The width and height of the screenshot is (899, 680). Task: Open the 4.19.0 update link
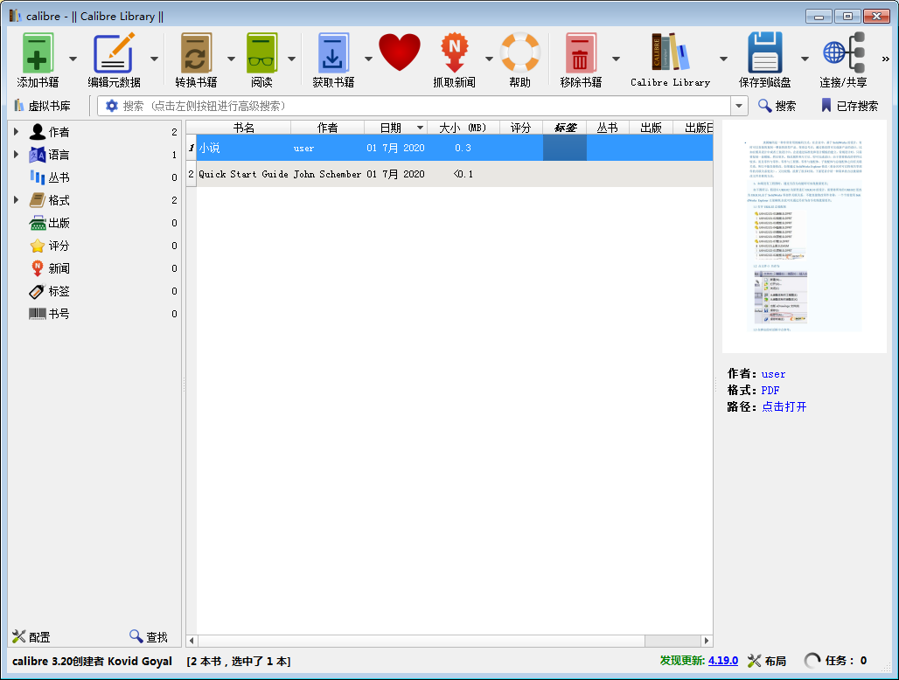coord(723,661)
